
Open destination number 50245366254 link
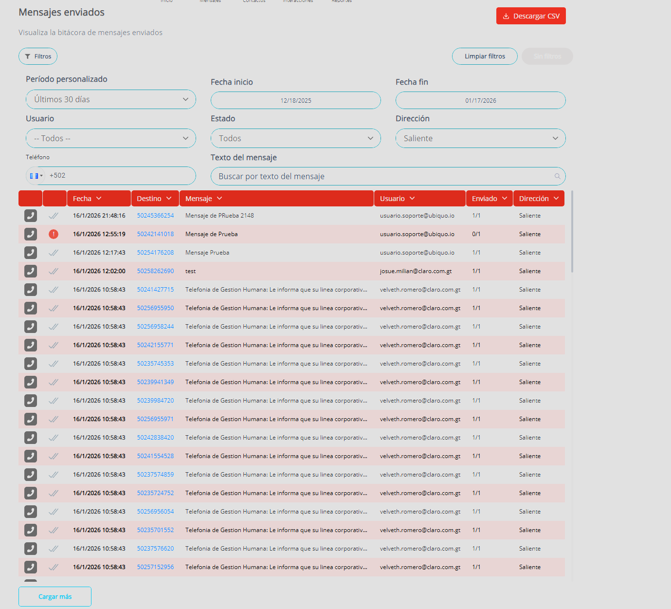coord(155,215)
